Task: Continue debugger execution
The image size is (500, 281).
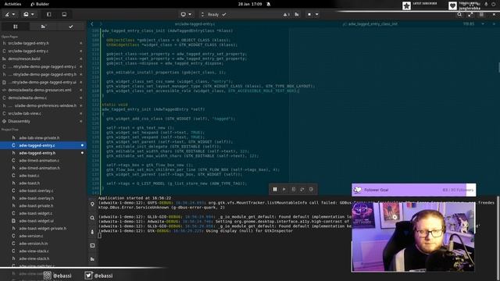Action: [x=284, y=189]
